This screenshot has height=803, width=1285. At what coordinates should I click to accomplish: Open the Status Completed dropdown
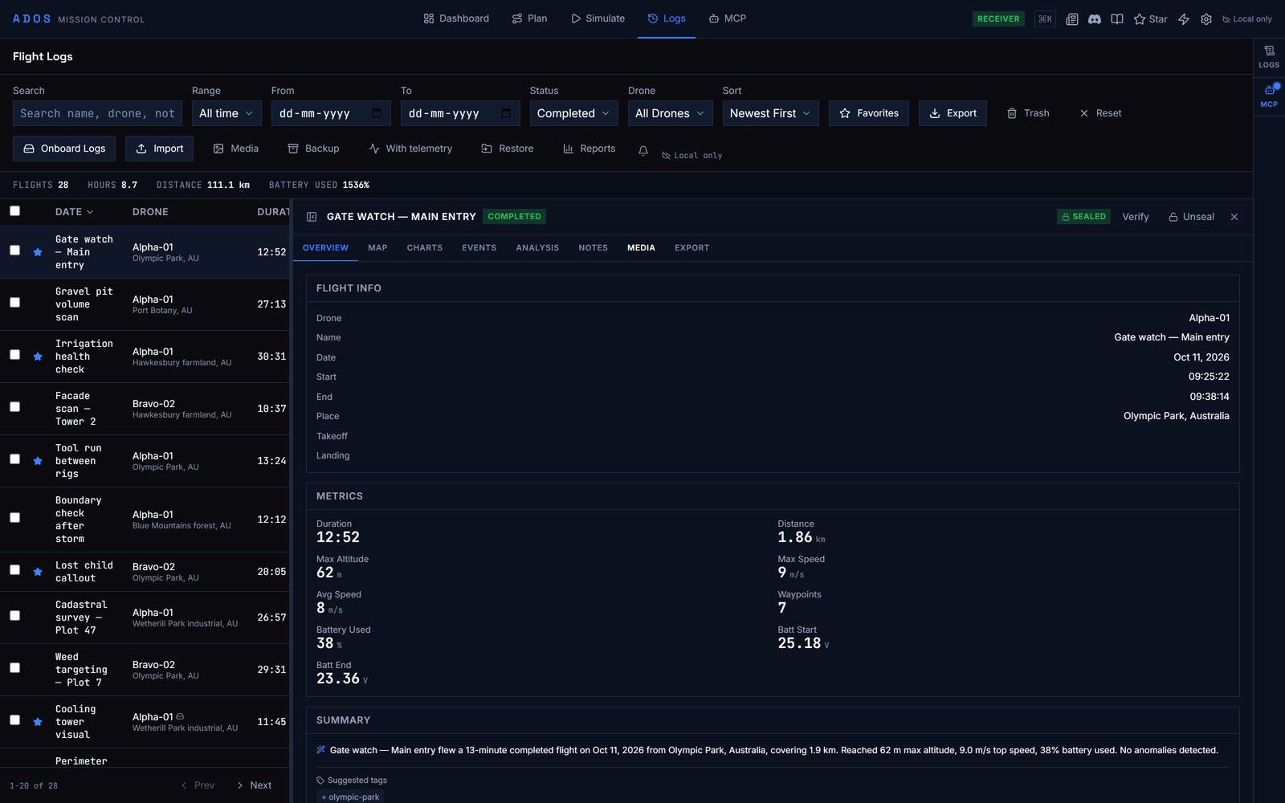point(573,113)
